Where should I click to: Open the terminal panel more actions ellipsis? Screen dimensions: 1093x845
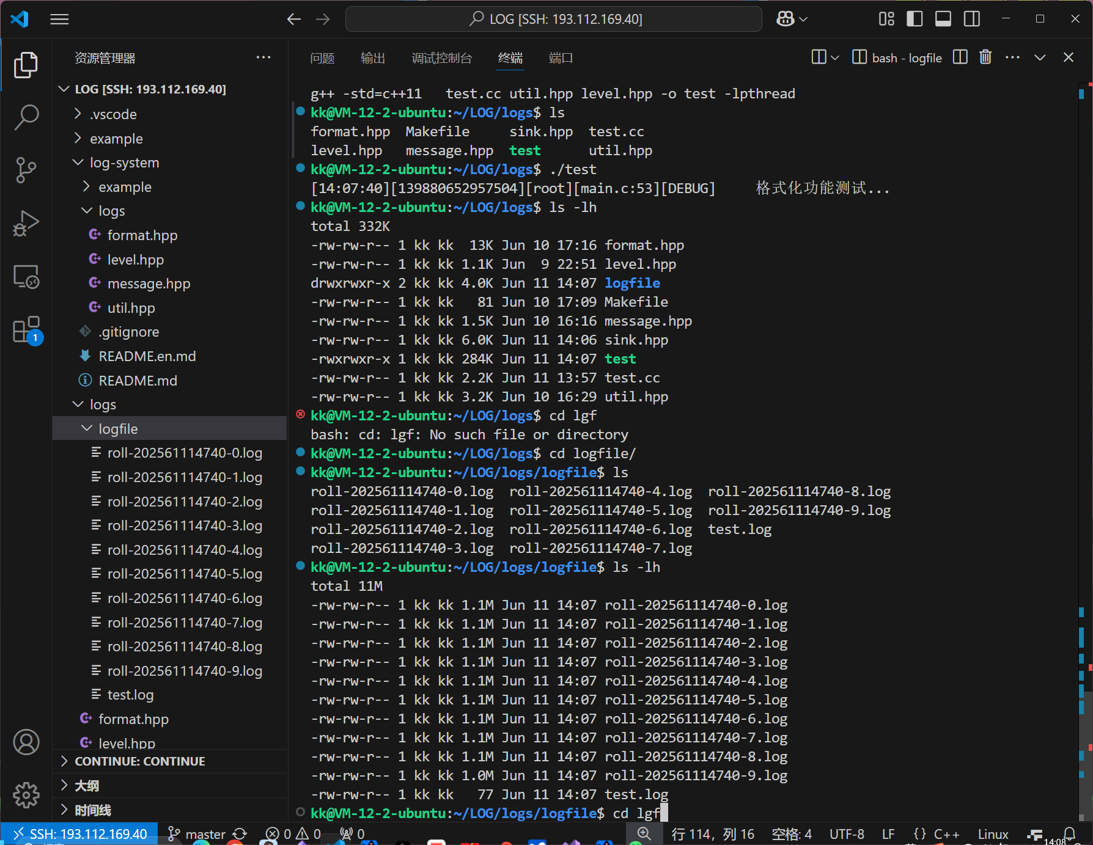tap(1012, 57)
